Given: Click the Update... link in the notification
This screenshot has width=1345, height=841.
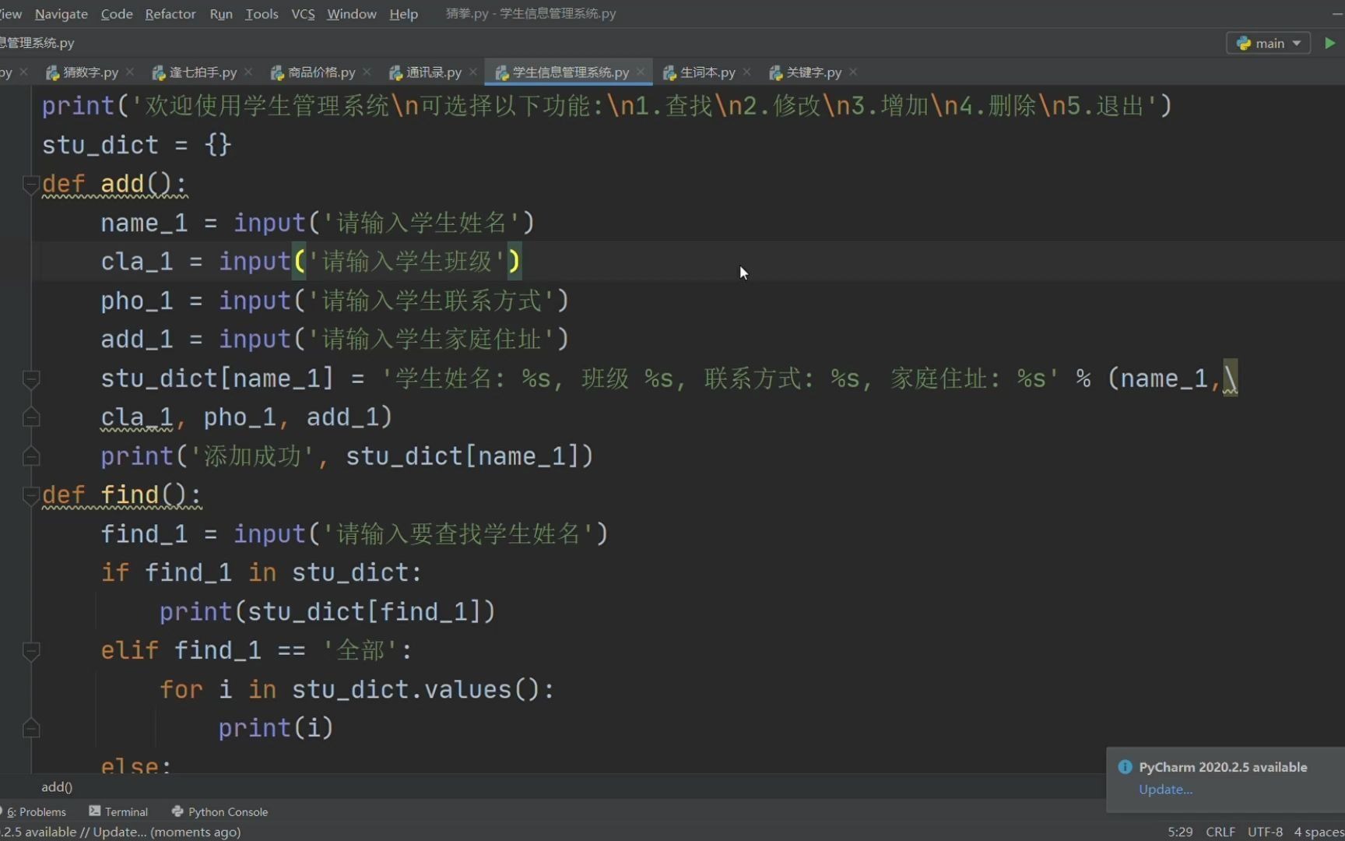Looking at the screenshot, I should (x=1165, y=789).
